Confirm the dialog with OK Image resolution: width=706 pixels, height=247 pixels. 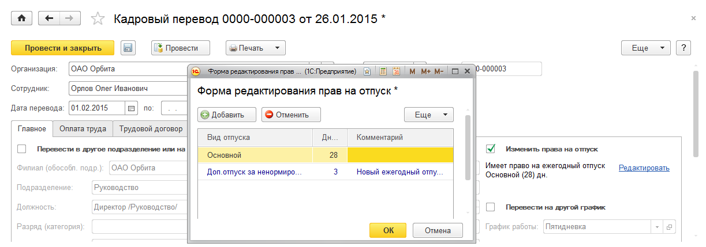point(388,230)
